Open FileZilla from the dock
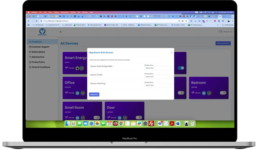This screenshot has height=150, width=258. pos(151,124)
